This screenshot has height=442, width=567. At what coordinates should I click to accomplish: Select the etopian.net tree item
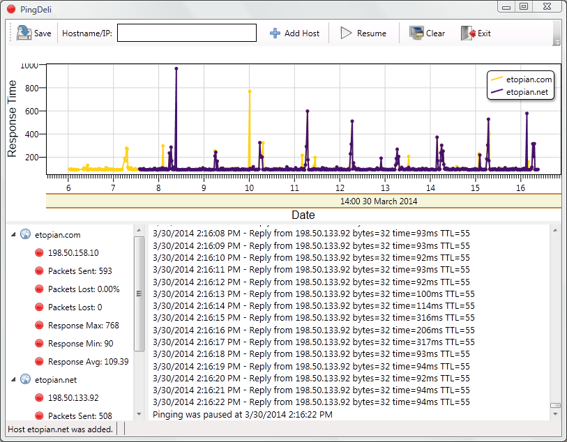[x=56, y=380]
